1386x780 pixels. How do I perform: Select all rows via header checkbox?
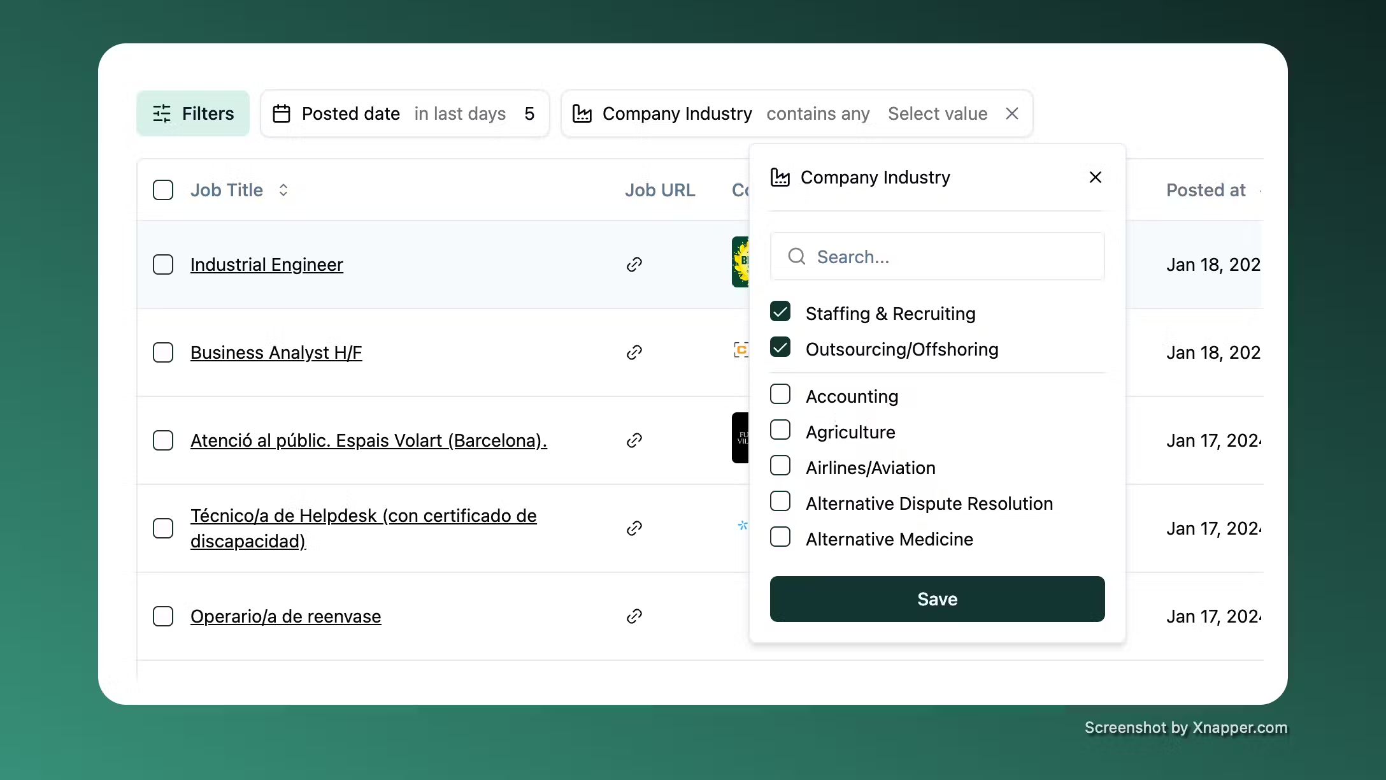(x=163, y=190)
